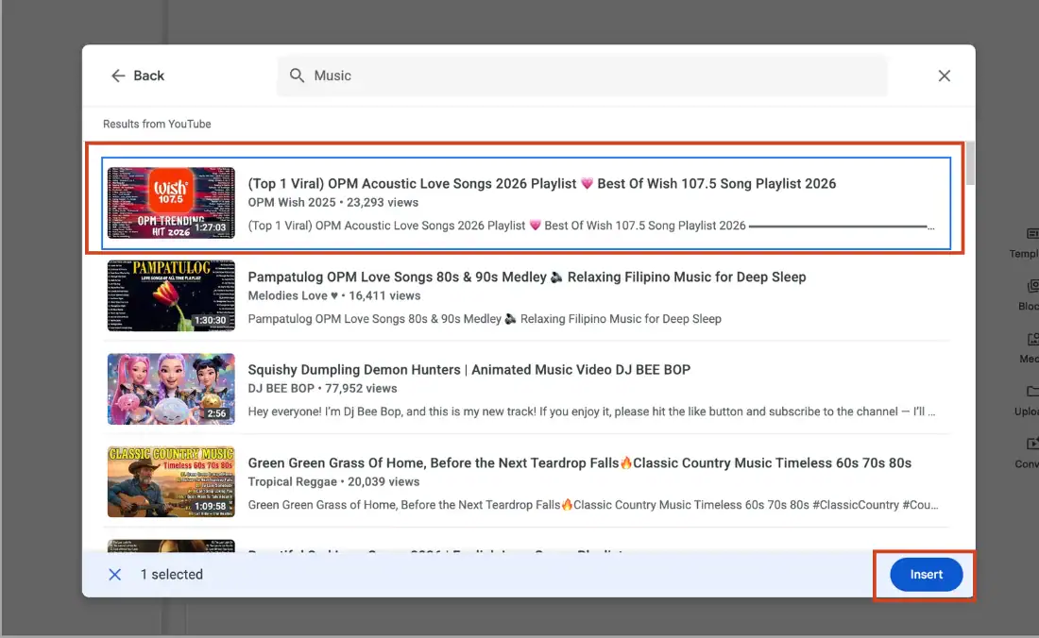
Task: Select the Pampatulog video thumbnail
Action: coord(171,295)
